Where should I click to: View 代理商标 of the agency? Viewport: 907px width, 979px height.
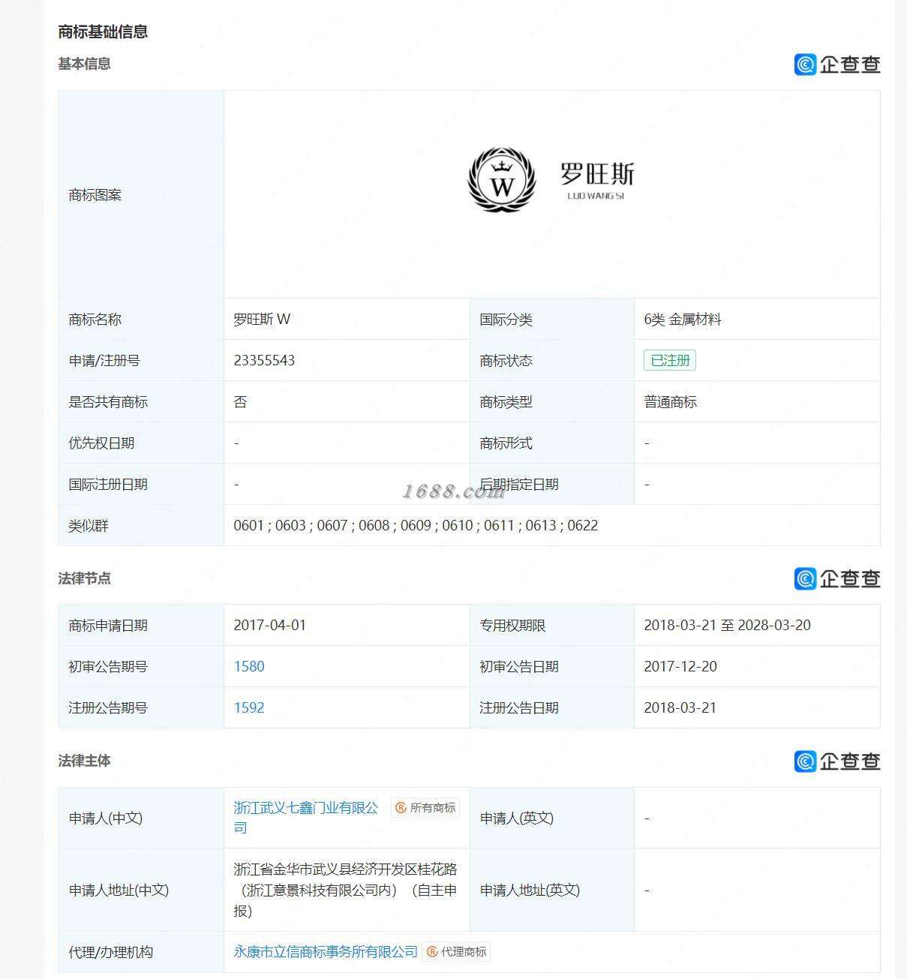(x=456, y=952)
